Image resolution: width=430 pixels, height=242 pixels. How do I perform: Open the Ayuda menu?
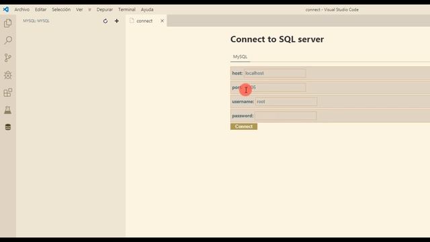(147, 9)
